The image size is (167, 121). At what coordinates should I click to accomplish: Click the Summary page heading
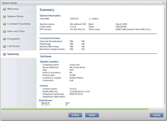47,10
